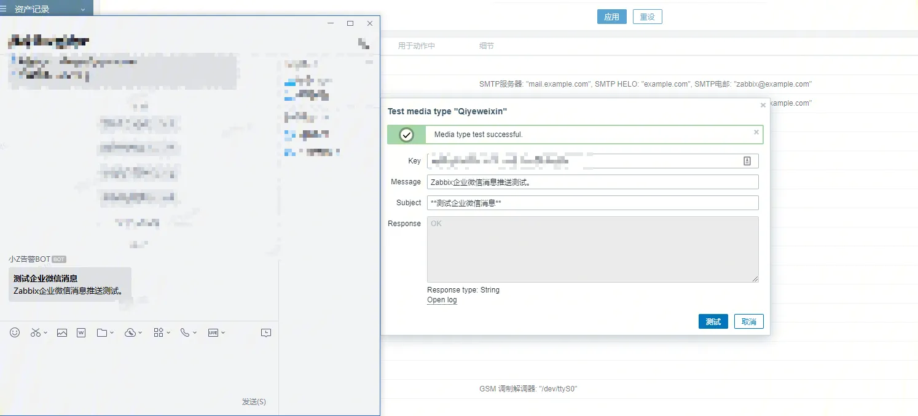Click the 用于动作中 column header
The image size is (918, 416).
click(416, 46)
